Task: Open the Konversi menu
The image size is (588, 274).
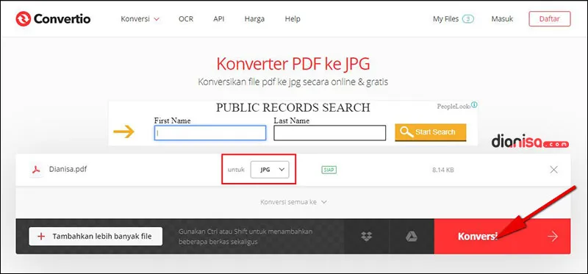Action: tap(140, 19)
